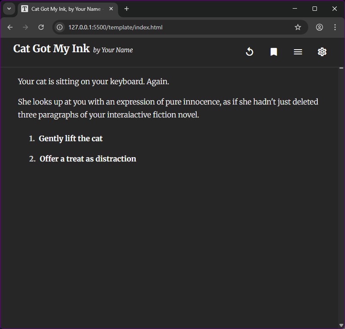
Task: Open the bookmark saves icon
Action: (274, 52)
